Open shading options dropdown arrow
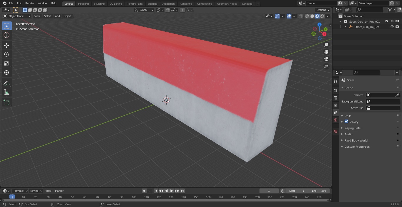402x207 pixels. click(x=328, y=16)
